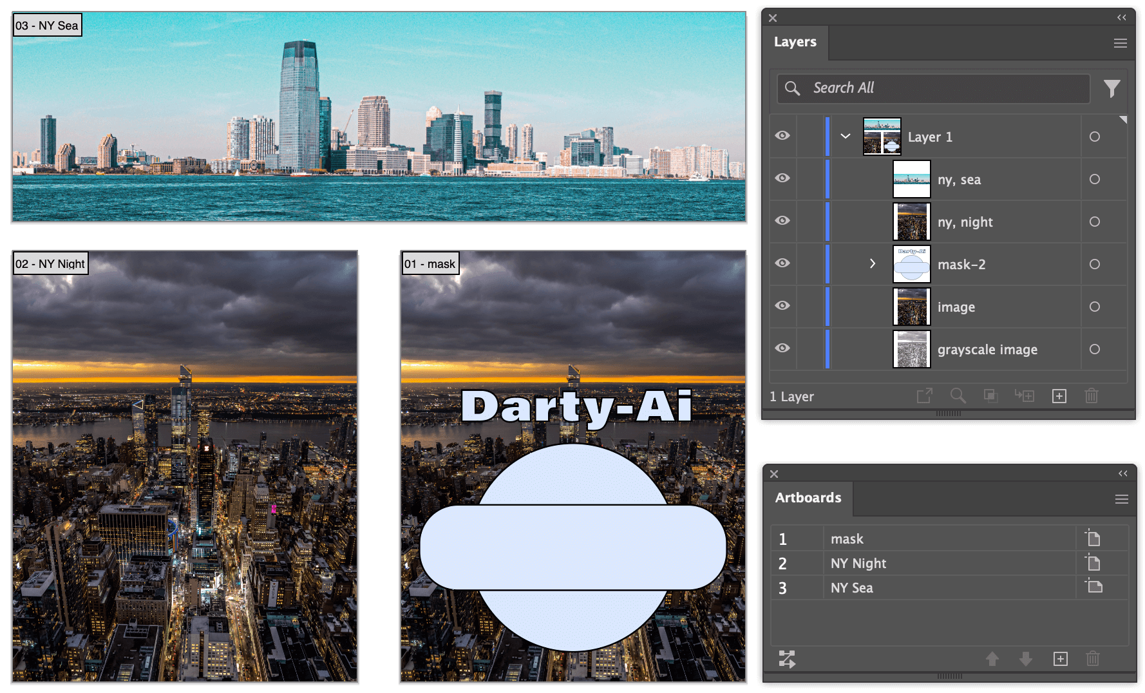
Task: Click the filter funnel icon in Layers
Action: point(1112,88)
